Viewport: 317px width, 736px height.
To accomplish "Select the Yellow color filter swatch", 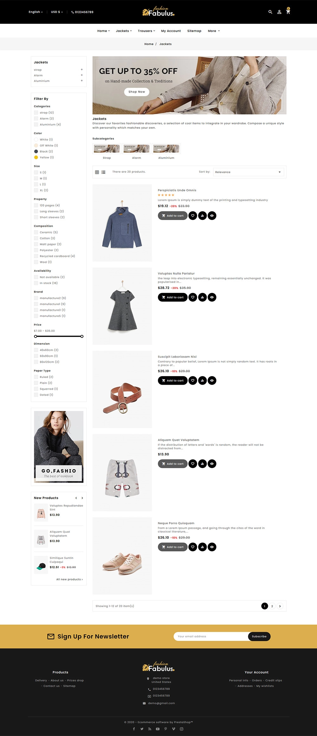I will pyautogui.click(x=36, y=157).
